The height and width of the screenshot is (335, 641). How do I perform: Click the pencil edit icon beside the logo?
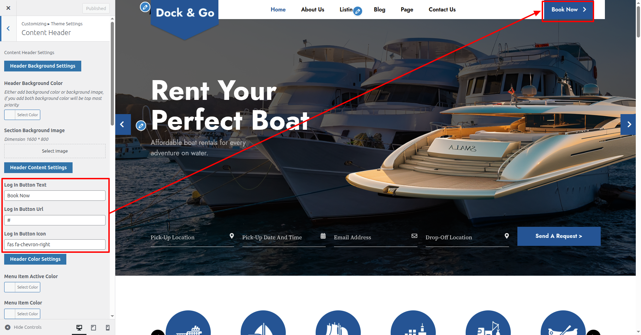coord(145,7)
